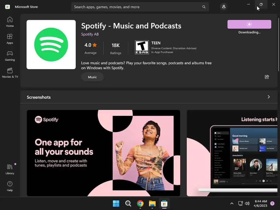This screenshot has width=280, height=210.
Task: Open Help in the sidebar
Action: point(10,186)
